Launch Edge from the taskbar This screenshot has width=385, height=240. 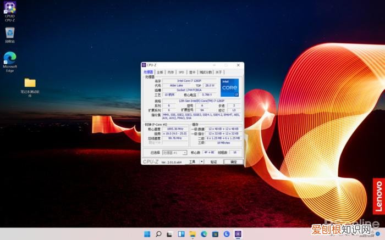[x=204, y=235]
